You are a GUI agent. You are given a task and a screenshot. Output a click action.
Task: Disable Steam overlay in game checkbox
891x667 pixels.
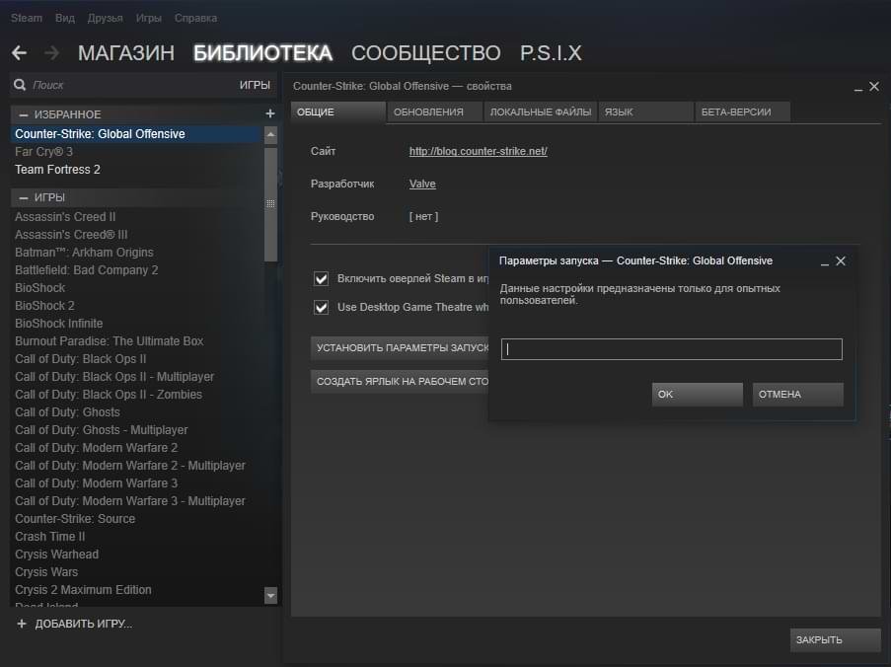tap(321, 278)
